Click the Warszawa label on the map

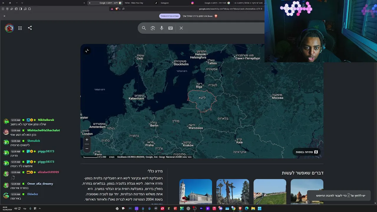click(196, 128)
